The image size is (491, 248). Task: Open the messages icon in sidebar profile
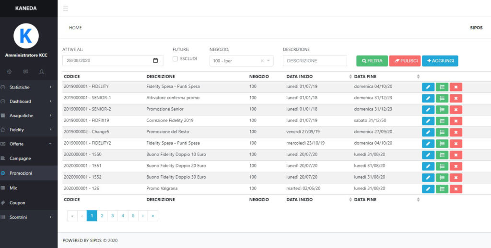25,72
